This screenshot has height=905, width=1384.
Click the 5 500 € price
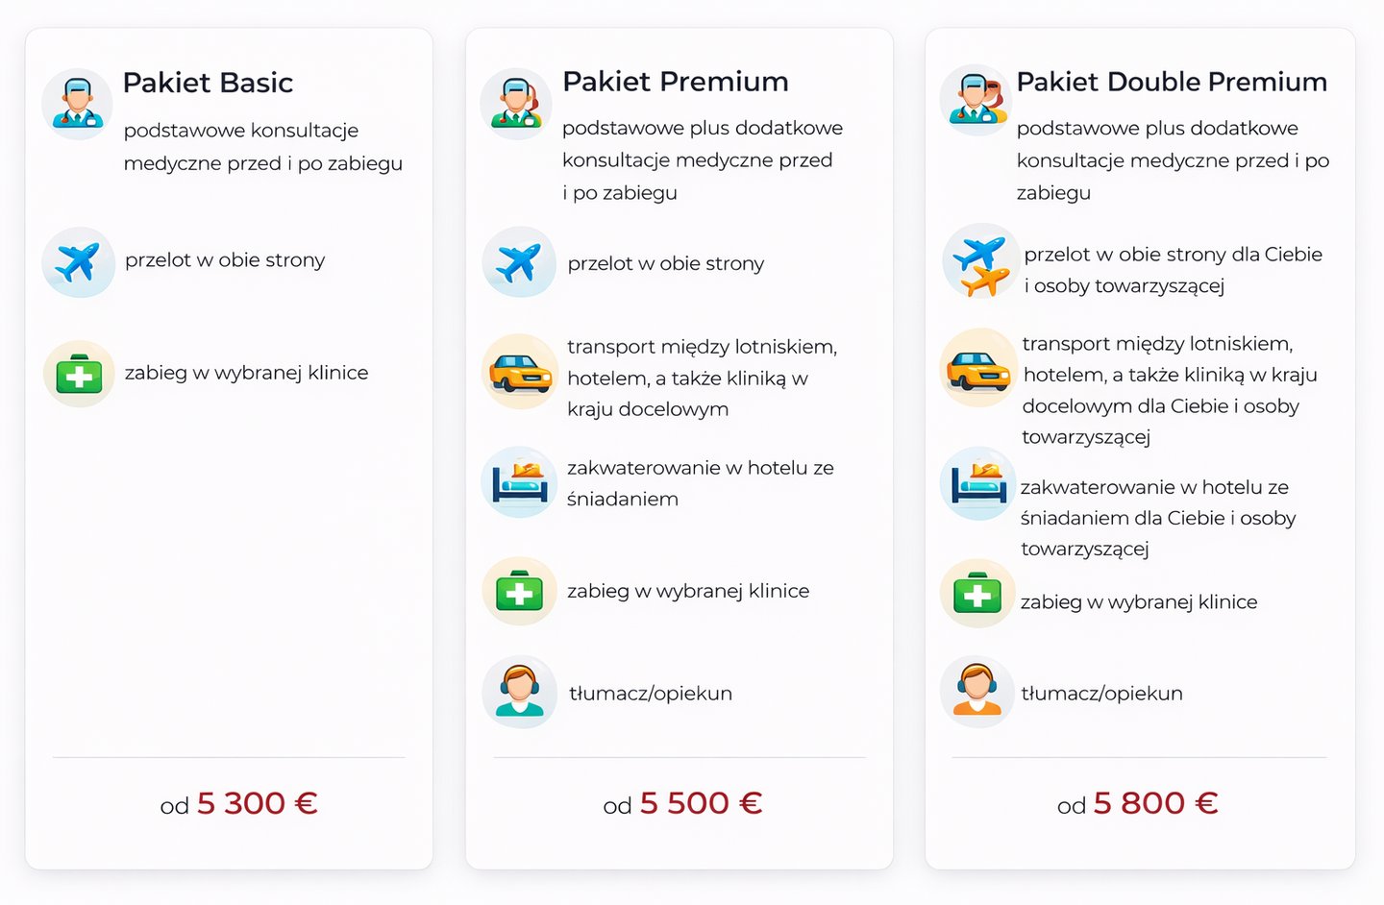(700, 803)
